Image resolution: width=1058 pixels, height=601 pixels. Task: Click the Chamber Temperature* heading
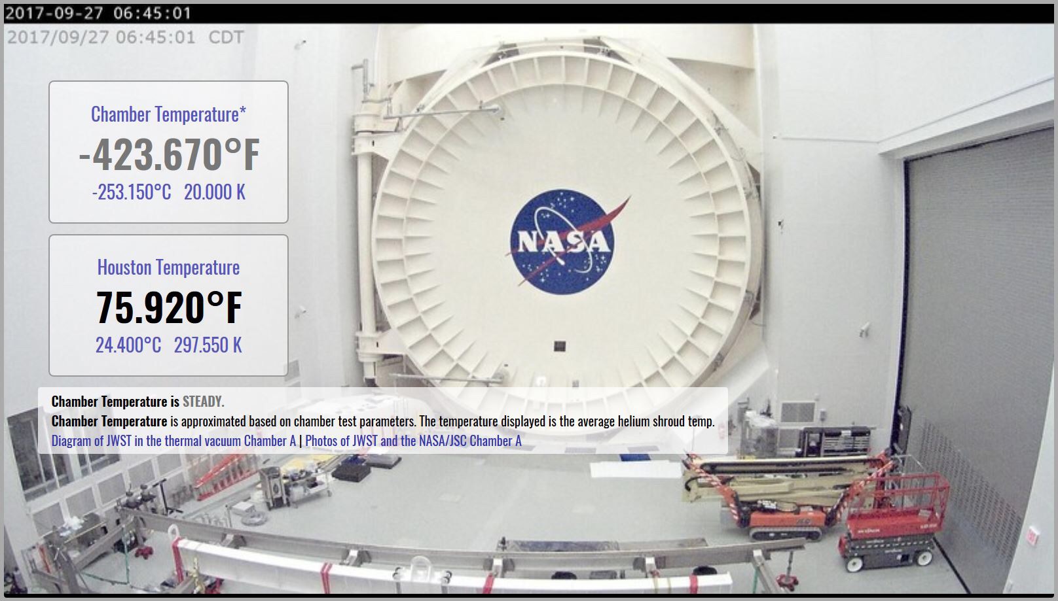tap(168, 114)
